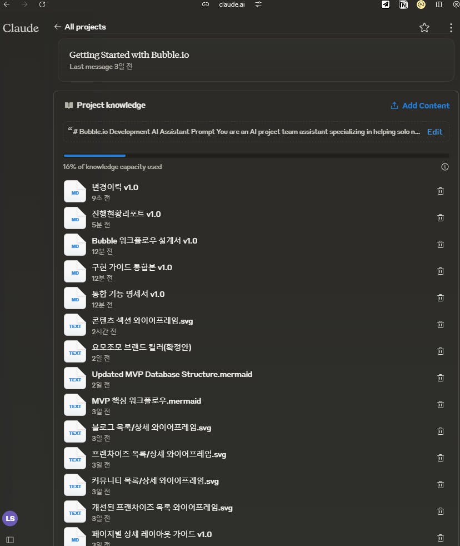The width and height of the screenshot is (460, 546).
Task: Open project three-dot options menu
Action: [x=451, y=28]
